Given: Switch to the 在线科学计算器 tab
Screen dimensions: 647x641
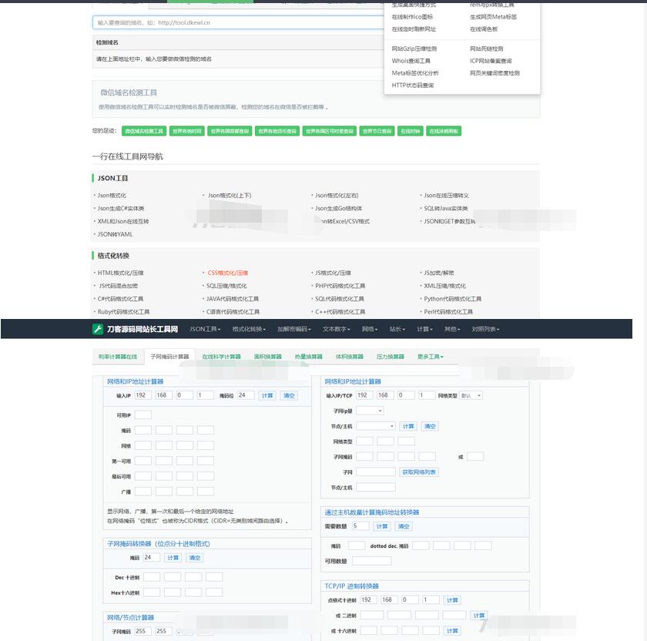Looking at the screenshot, I should click(x=222, y=357).
